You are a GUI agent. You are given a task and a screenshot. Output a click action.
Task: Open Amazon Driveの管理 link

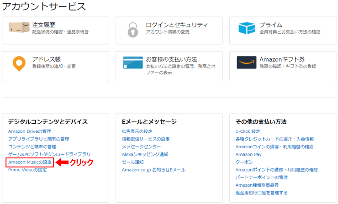30,131
